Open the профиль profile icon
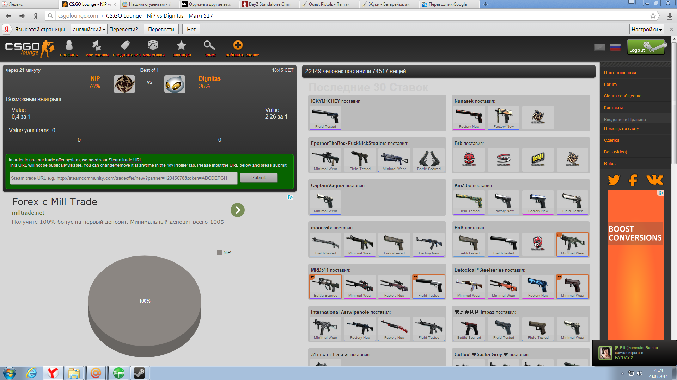Viewport: 677px width, 380px height. tap(69, 46)
